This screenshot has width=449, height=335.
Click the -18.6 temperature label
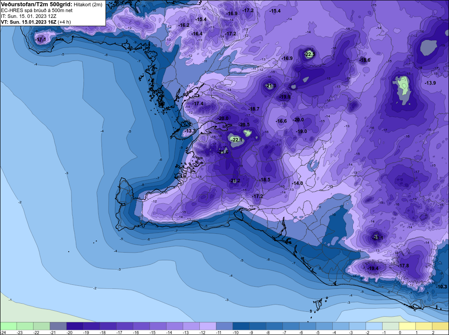(x=365, y=60)
